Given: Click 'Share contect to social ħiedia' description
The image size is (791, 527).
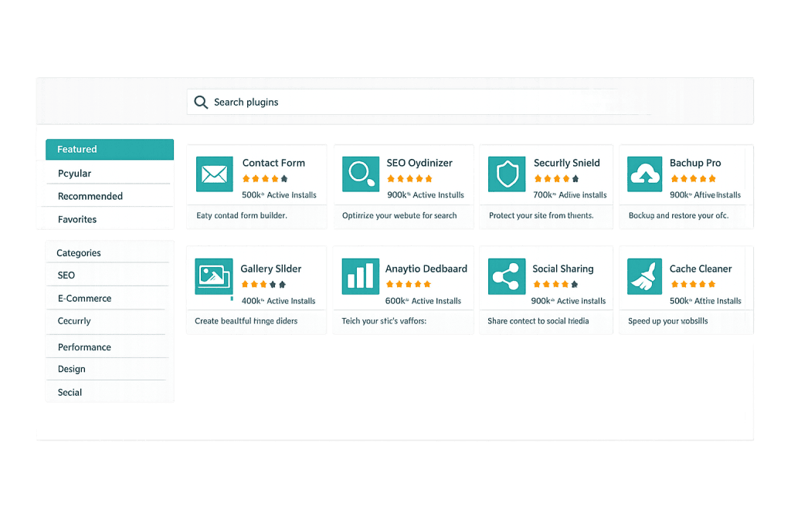Looking at the screenshot, I should (538, 321).
